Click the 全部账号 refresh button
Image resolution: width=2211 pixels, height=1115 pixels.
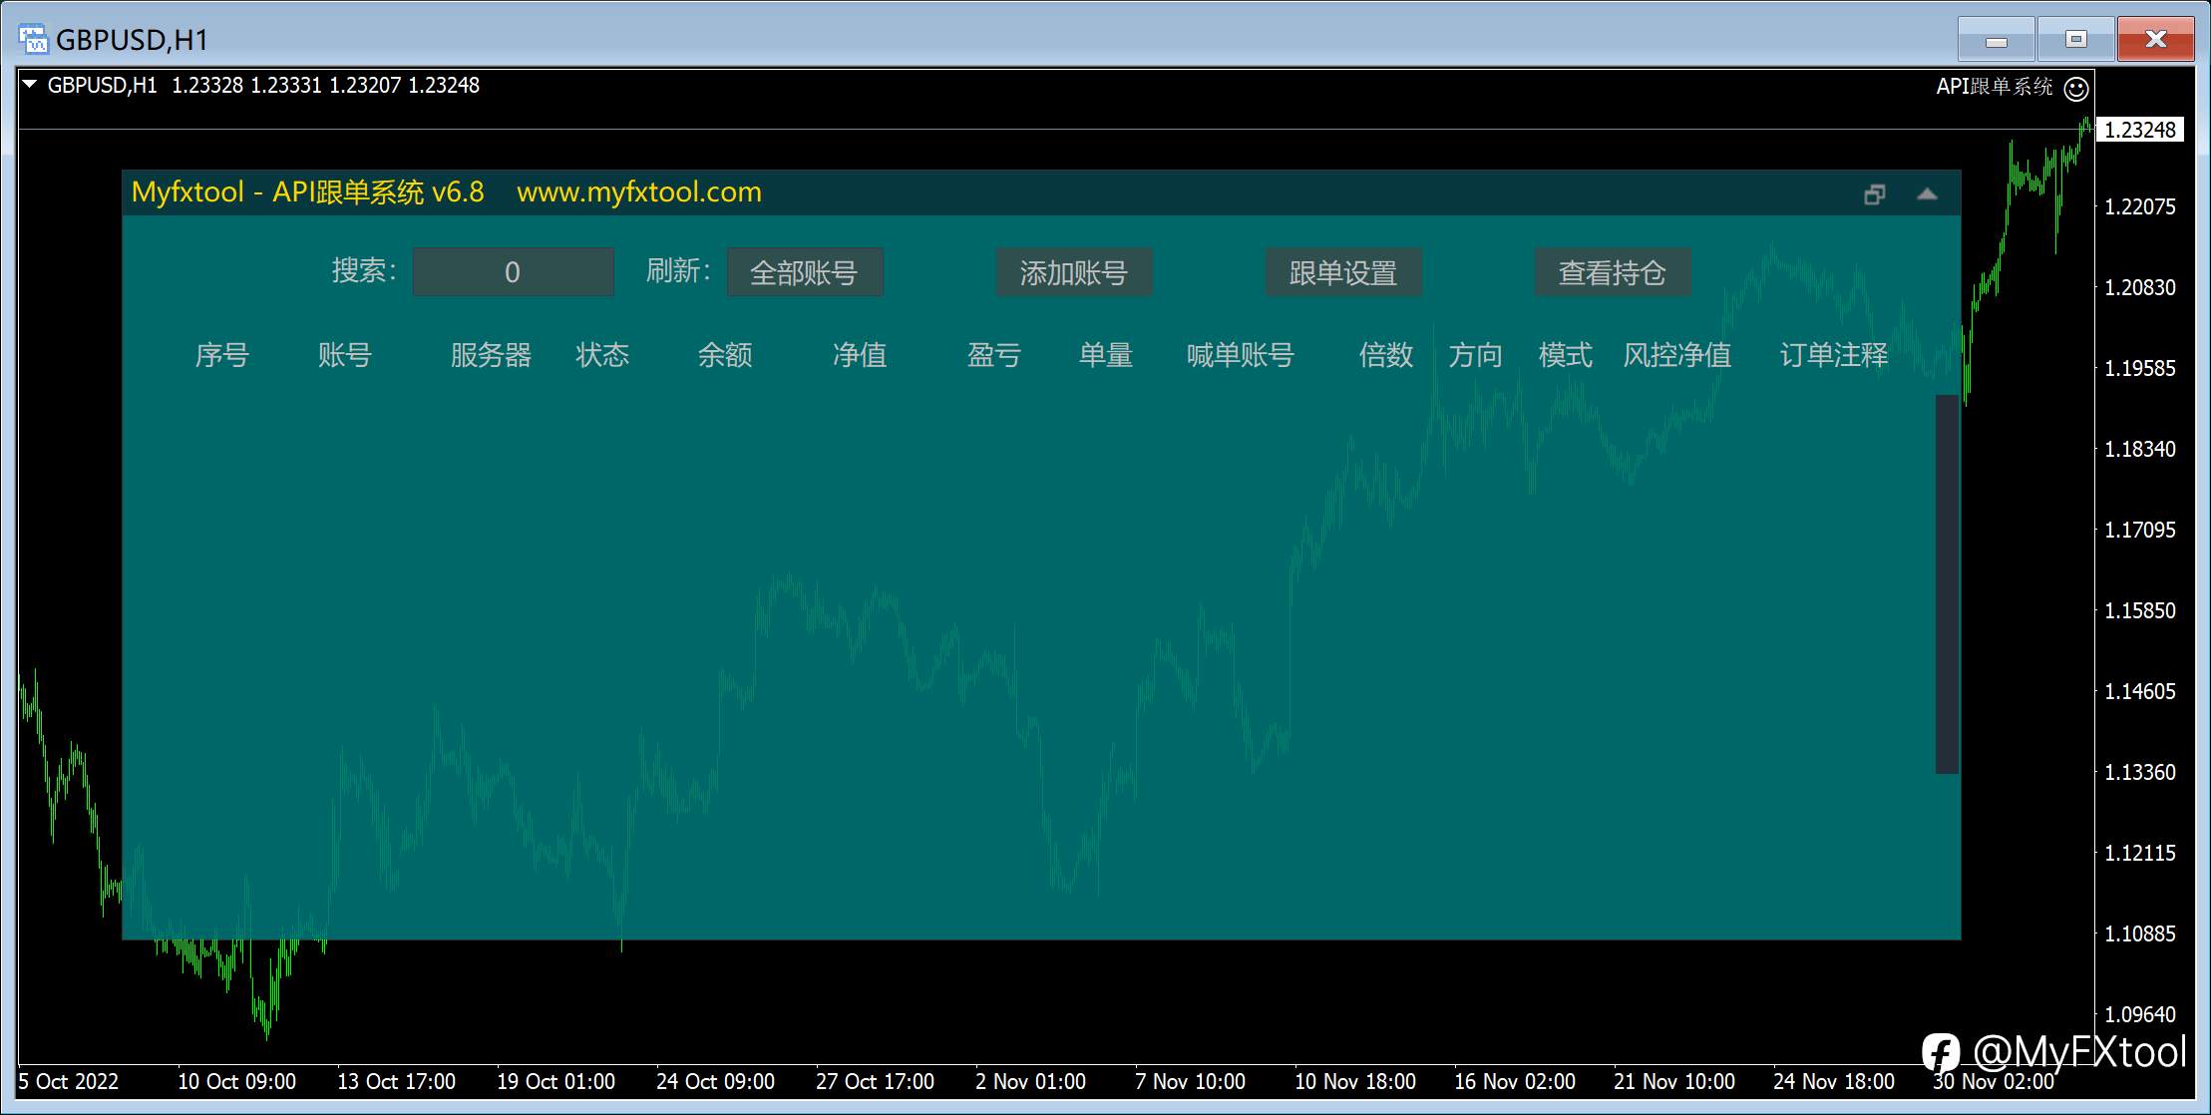[x=805, y=272]
